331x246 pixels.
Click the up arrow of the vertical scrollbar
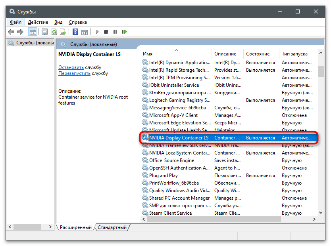pyautogui.click(x=321, y=53)
